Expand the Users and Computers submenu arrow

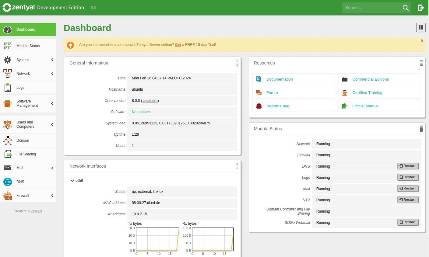[x=52, y=124]
